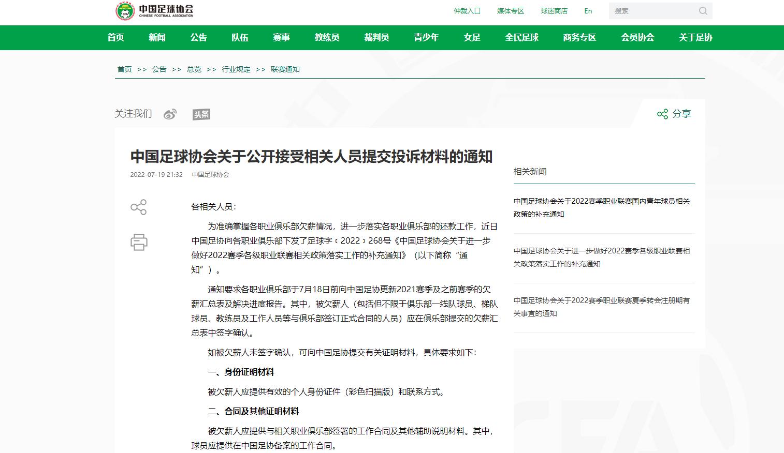Viewport: 784px width, 453px height.
Task: Print the article using the printer icon
Action: (x=138, y=242)
